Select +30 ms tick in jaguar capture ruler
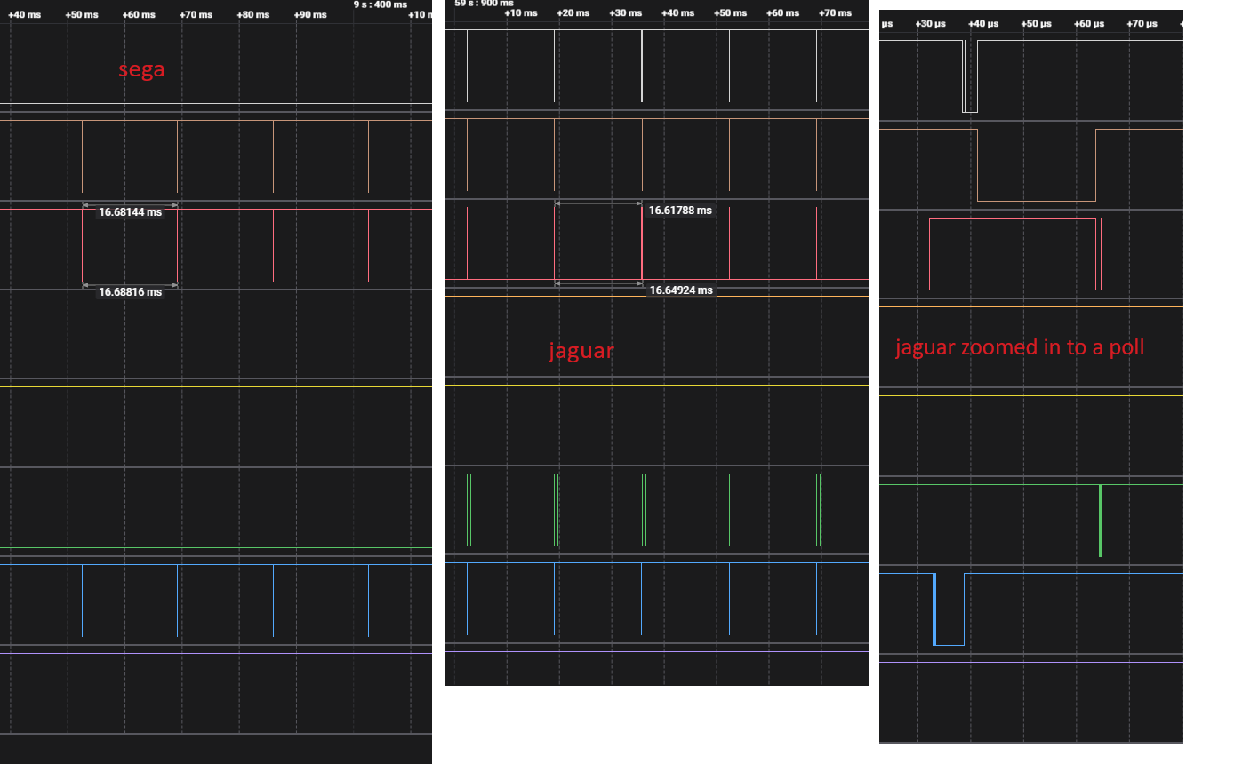This screenshot has height=764, width=1250. pos(626,13)
